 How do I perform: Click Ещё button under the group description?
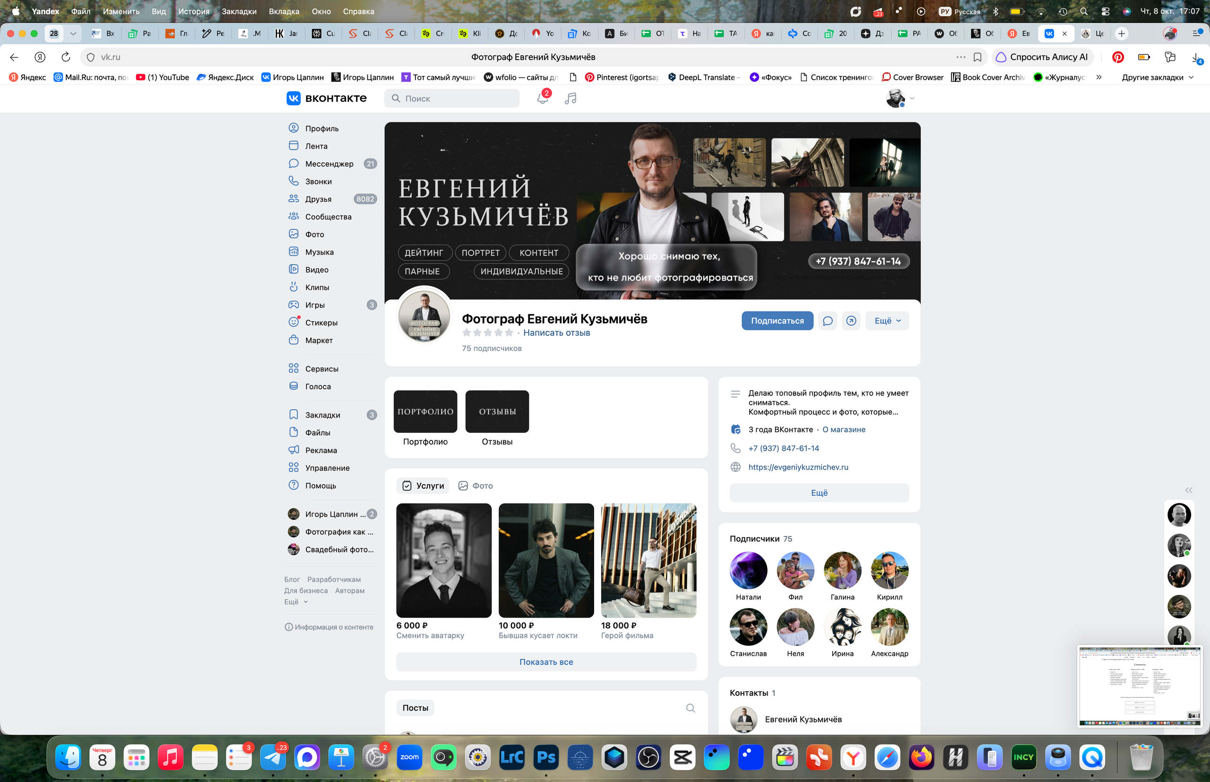click(819, 492)
